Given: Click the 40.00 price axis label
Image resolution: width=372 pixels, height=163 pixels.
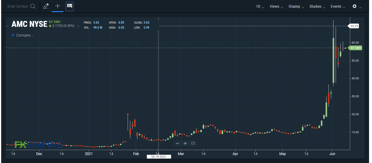Looking at the screenshot, I should pos(355,78).
